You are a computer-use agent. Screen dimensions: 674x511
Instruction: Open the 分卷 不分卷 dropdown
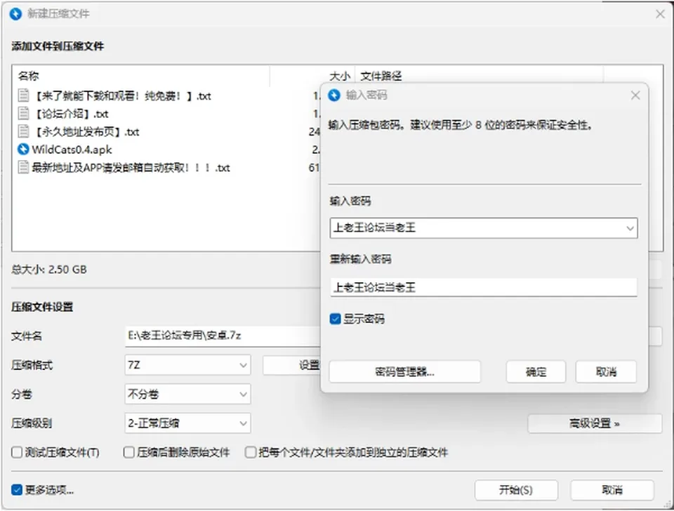[x=188, y=394]
